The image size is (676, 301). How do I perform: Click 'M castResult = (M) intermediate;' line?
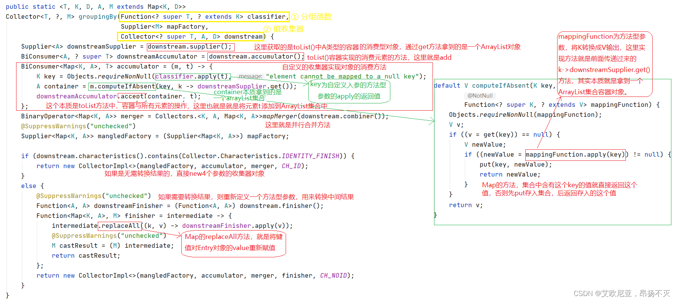click(113, 245)
